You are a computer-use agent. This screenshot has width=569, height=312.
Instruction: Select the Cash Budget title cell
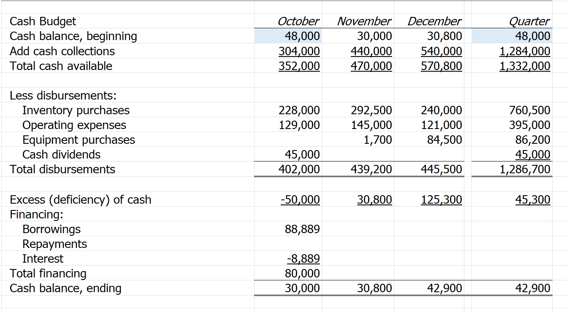point(43,21)
